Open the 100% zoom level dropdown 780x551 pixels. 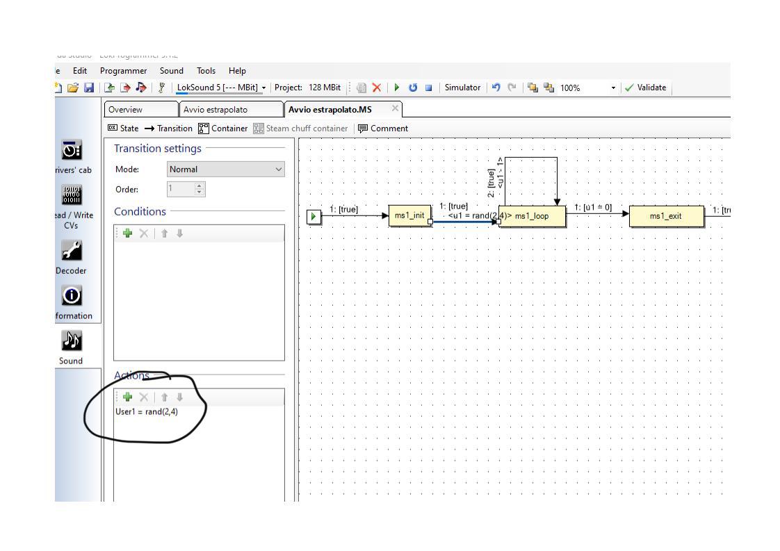pyautogui.click(x=612, y=88)
